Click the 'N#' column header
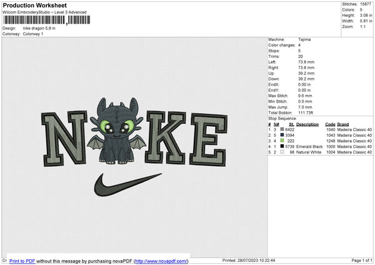This screenshot has width=375, height=265. click(x=276, y=124)
